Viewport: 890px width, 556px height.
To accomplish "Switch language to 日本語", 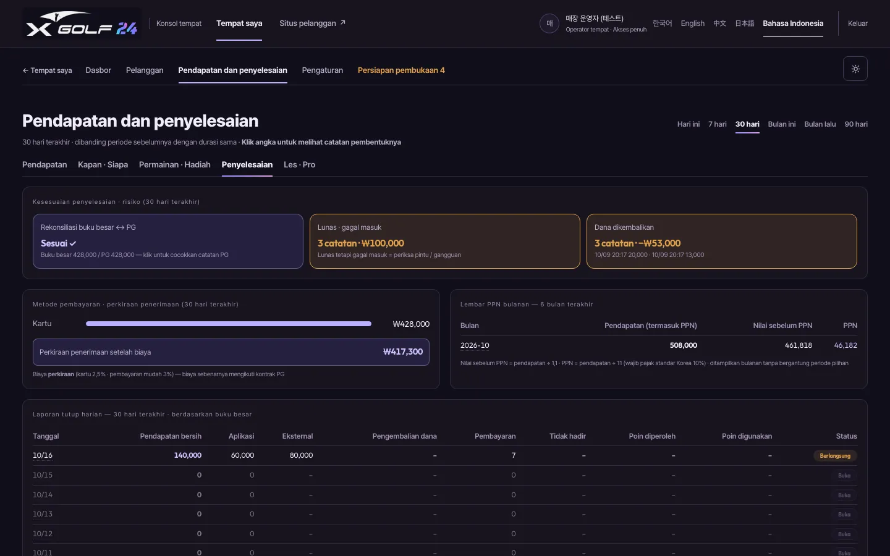I will coord(744,23).
